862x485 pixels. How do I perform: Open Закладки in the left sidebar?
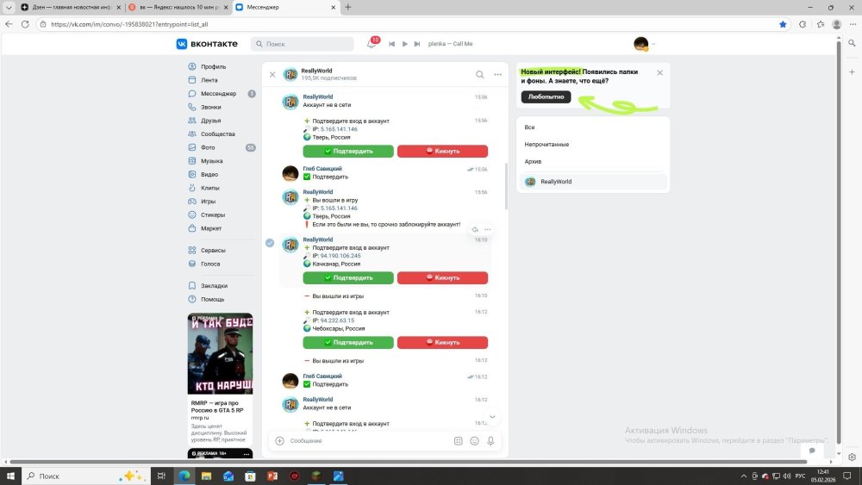214,286
